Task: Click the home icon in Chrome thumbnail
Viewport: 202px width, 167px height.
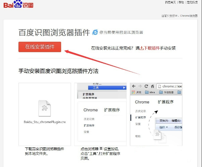Action: click(152, 86)
